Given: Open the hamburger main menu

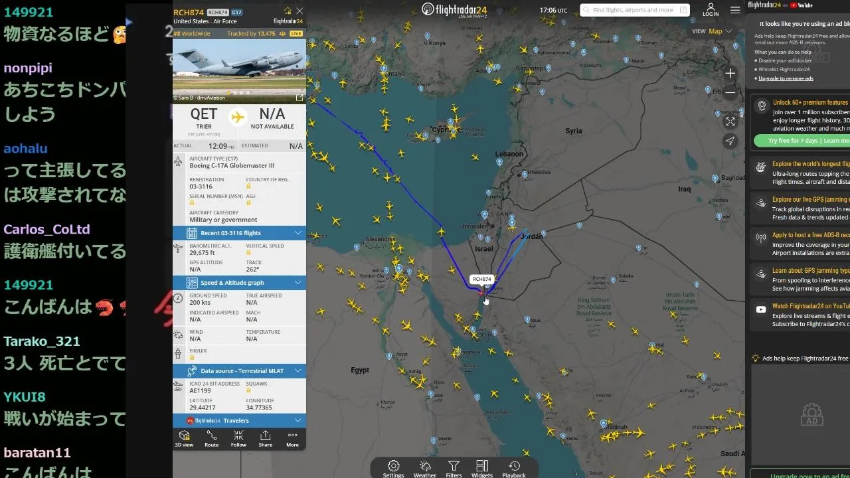Looking at the screenshot, I should coord(735,10).
